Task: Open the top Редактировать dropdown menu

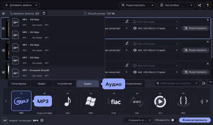Action: [137, 5]
